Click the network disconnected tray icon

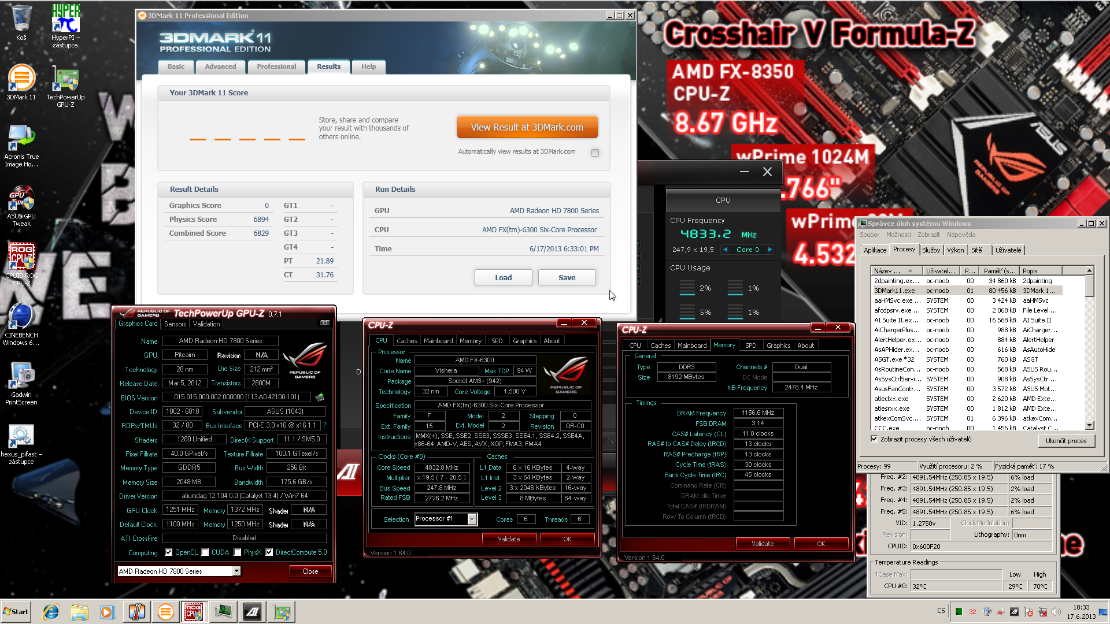1042,612
